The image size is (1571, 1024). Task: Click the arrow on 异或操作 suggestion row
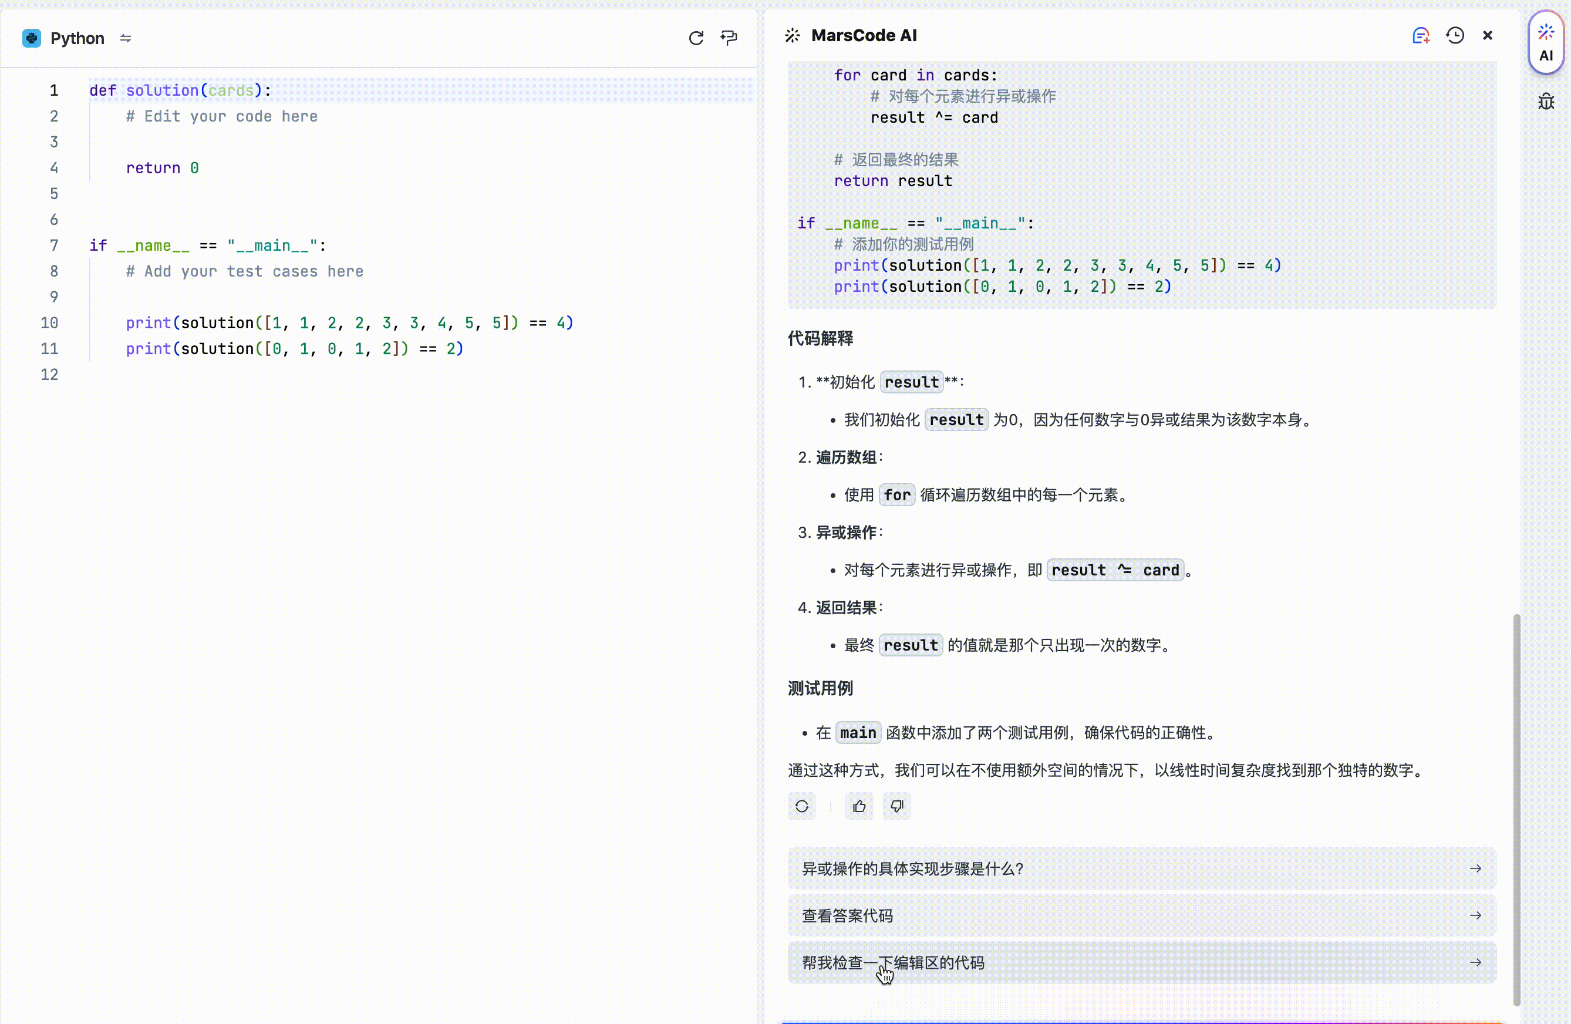point(1475,869)
